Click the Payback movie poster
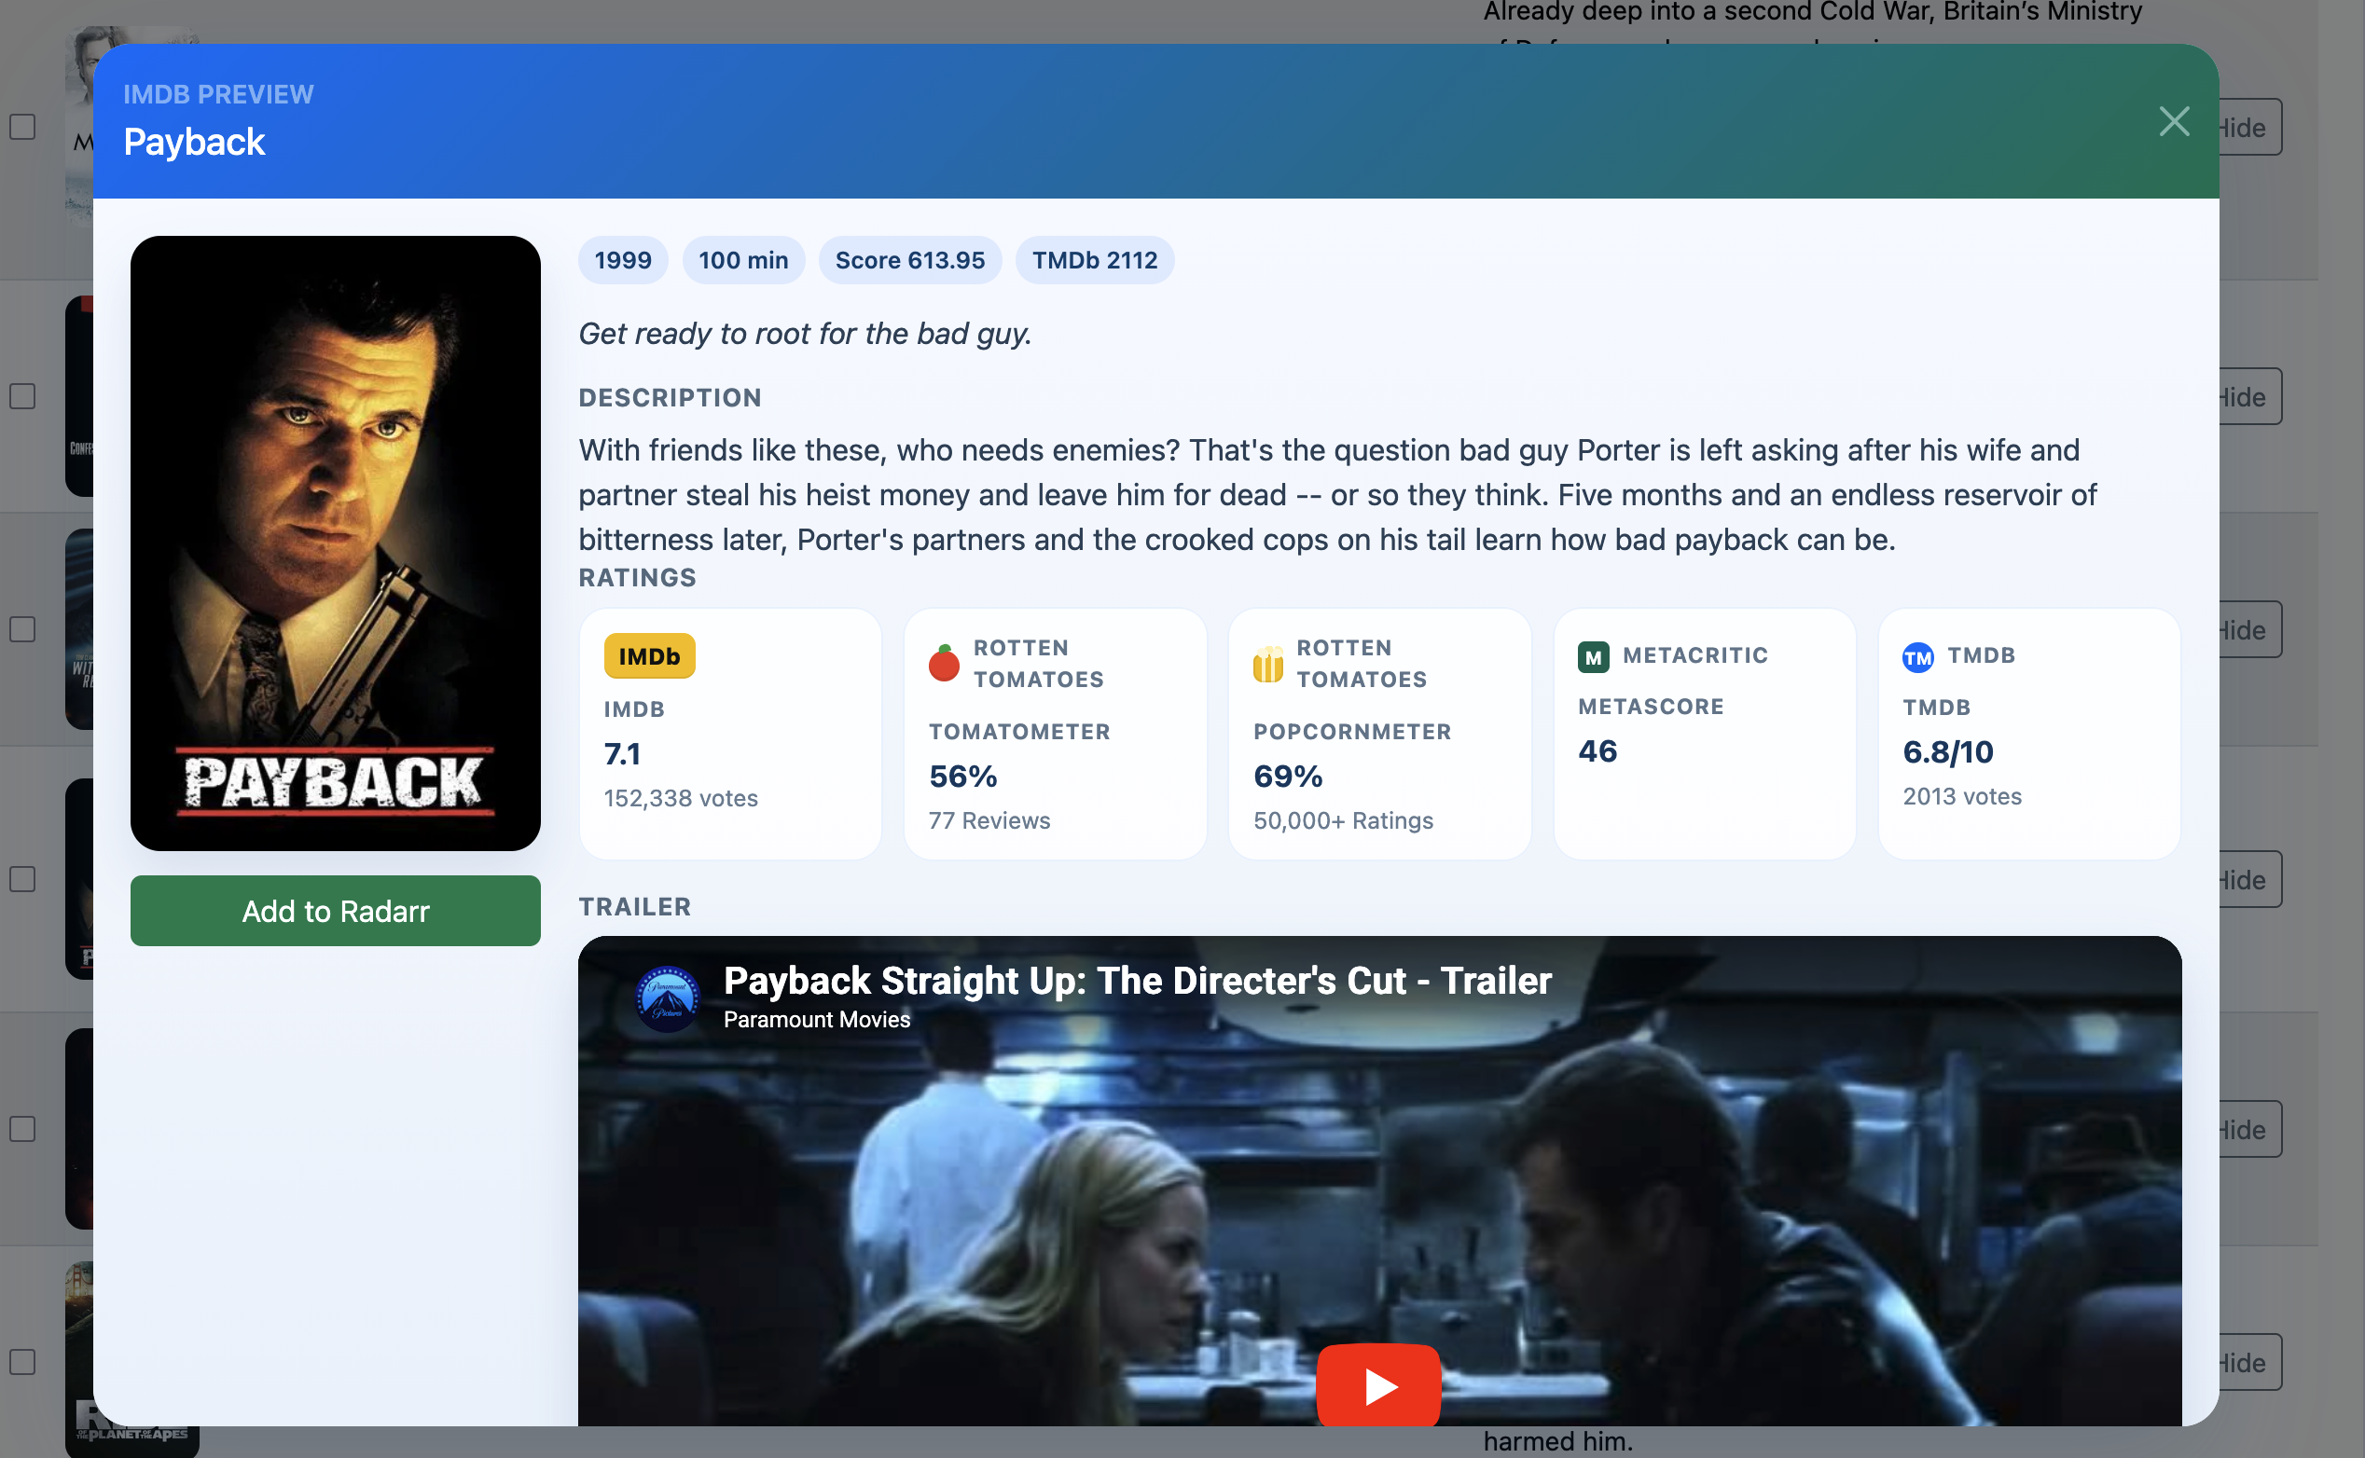The width and height of the screenshot is (2365, 1458). point(336,543)
